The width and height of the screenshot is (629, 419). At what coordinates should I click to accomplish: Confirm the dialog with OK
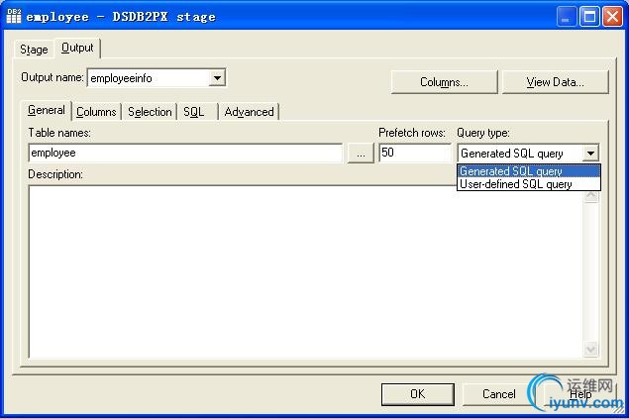coord(418,394)
